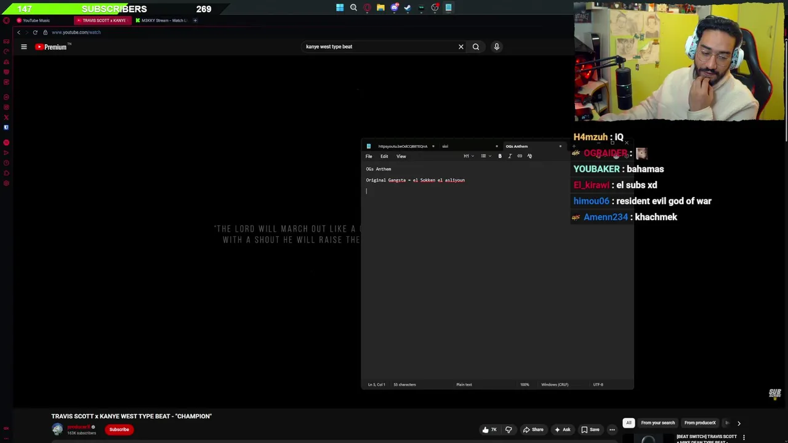Screen dimensions: 788x443
Task: Toggle bold in Notepad toolbar
Action: (500, 156)
